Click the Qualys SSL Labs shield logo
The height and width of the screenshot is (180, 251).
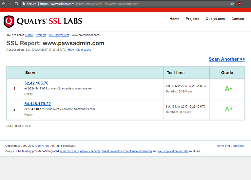tap(9, 22)
